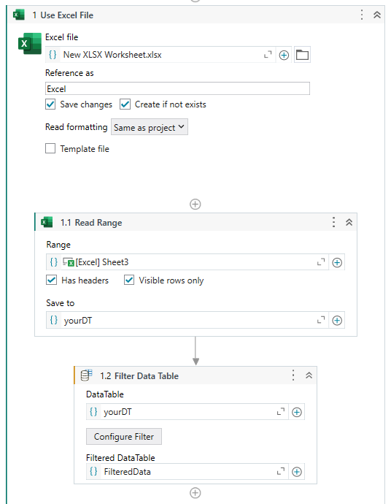Collapse the Read Range activity

(x=349, y=222)
